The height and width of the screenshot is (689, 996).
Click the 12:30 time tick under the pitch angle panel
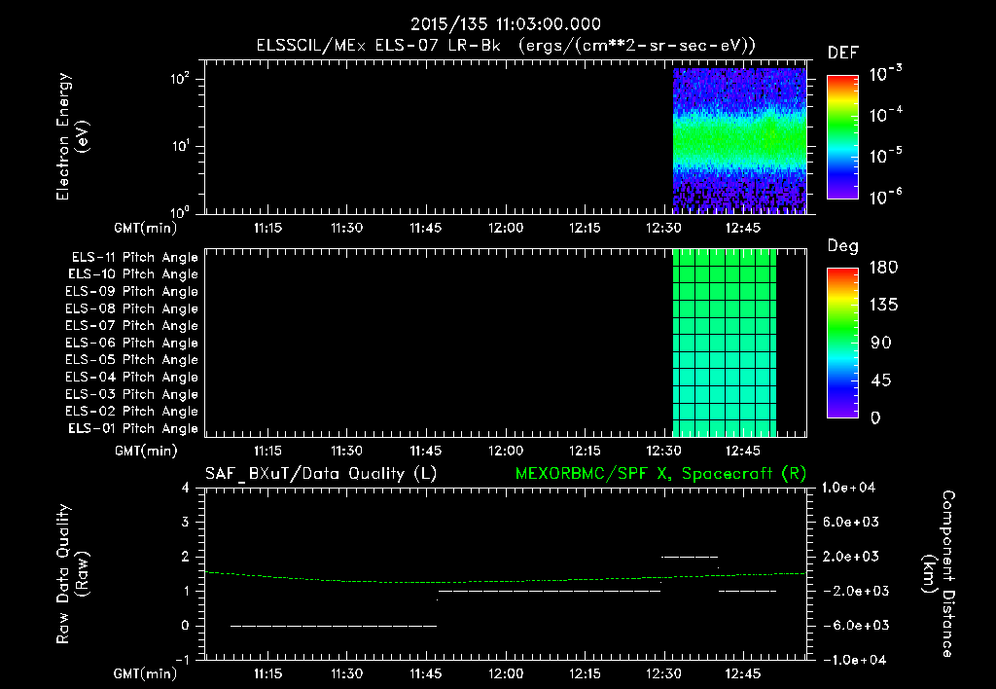click(x=663, y=452)
